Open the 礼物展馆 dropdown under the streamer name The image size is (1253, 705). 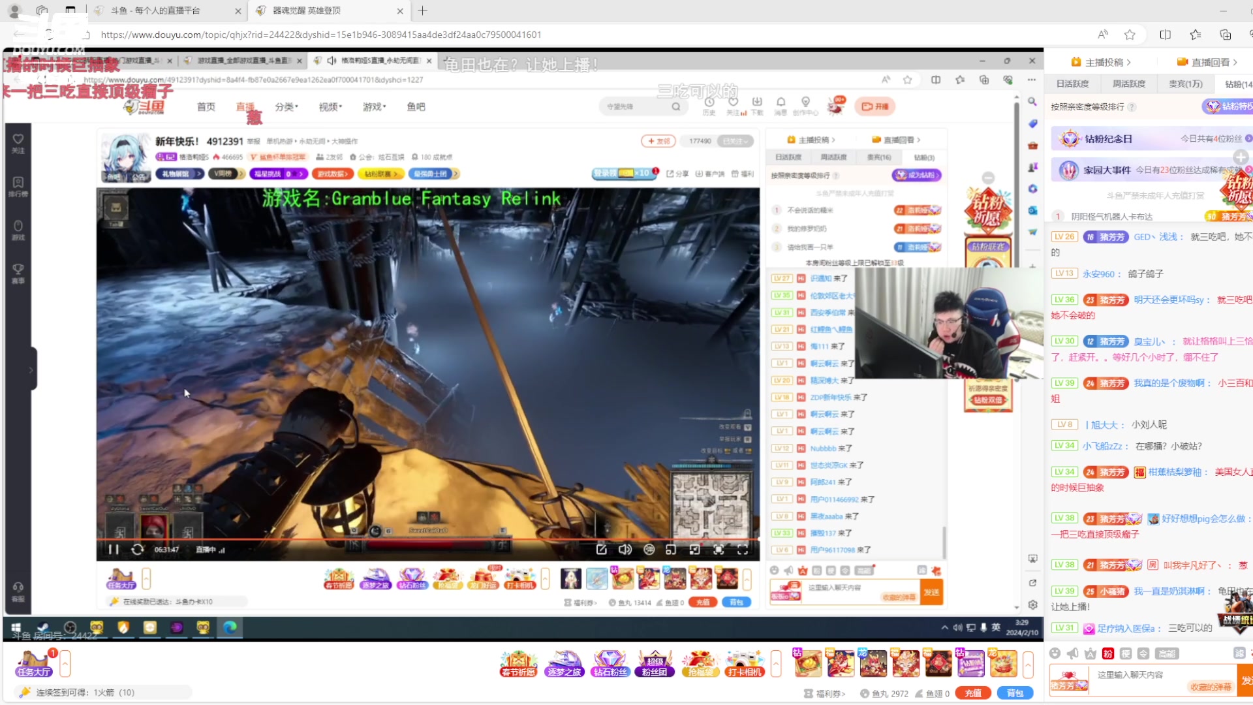tap(180, 174)
